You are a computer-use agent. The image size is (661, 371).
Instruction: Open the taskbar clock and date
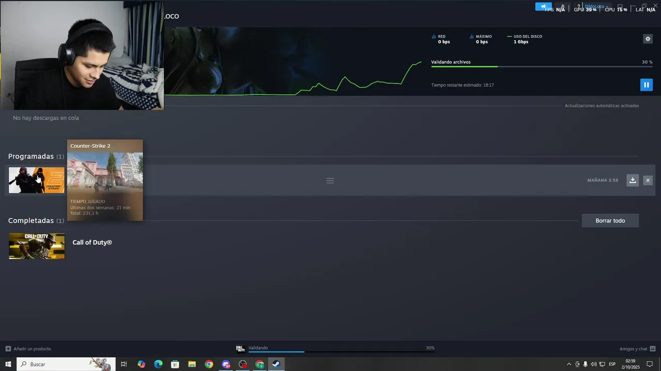pyautogui.click(x=630, y=364)
